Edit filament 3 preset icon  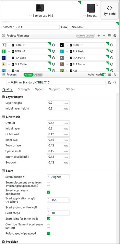(54, 51)
